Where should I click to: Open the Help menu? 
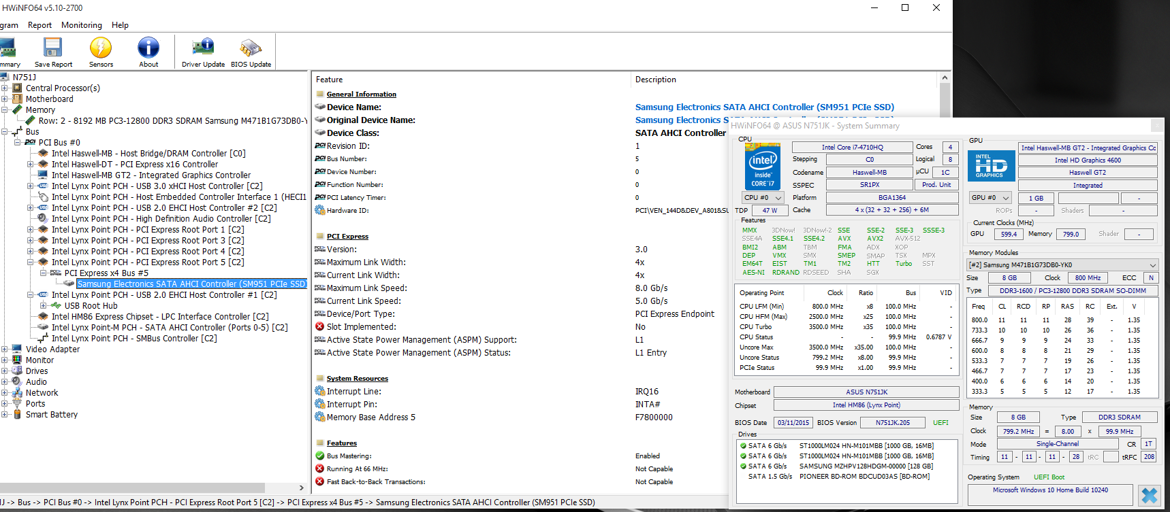tap(120, 25)
